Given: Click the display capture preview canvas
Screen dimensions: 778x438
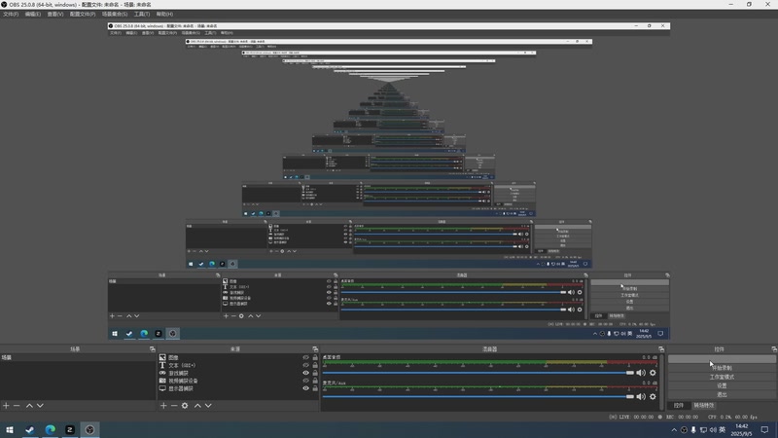Looking at the screenshot, I should tap(388, 181).
